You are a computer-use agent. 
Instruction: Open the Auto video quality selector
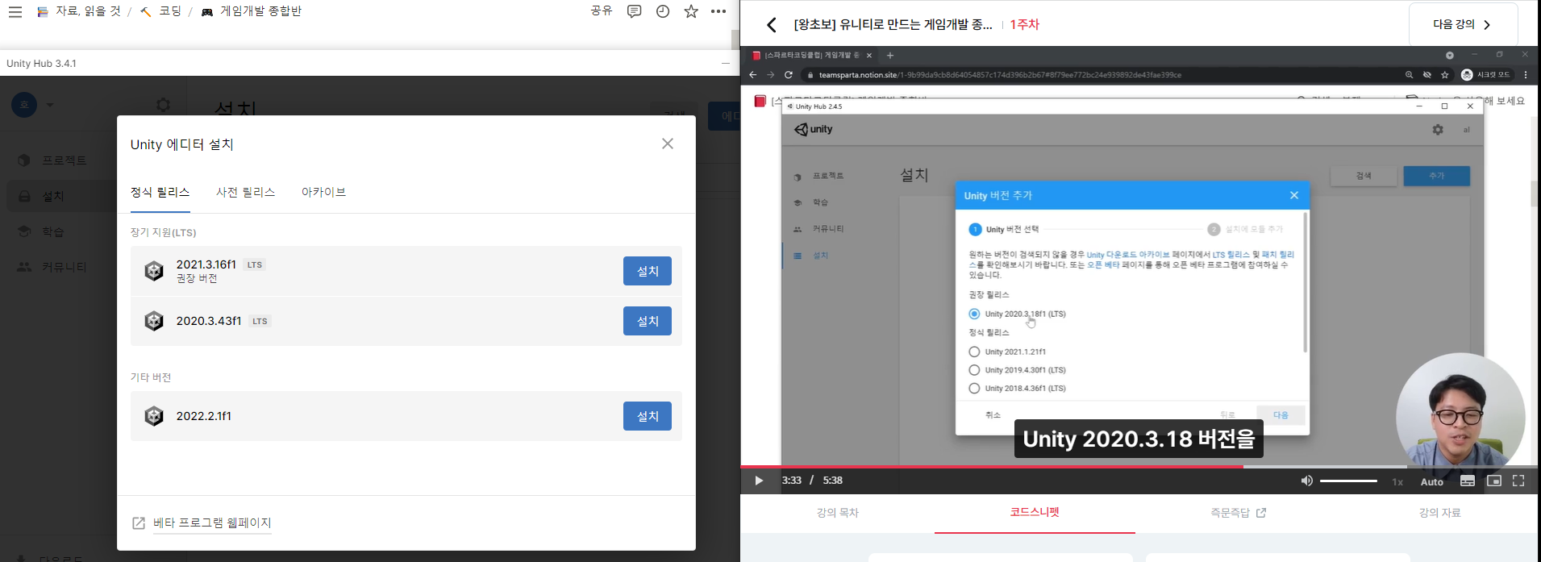coord(1432,481)
